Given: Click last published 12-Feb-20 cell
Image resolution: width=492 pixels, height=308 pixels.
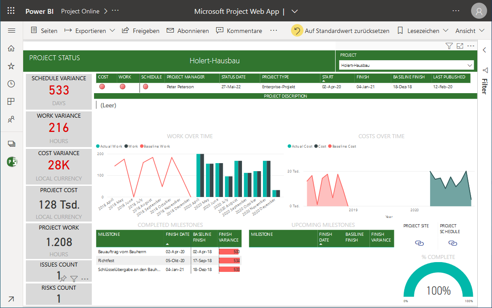Looking at the screenshot, I should pos(443,86).
